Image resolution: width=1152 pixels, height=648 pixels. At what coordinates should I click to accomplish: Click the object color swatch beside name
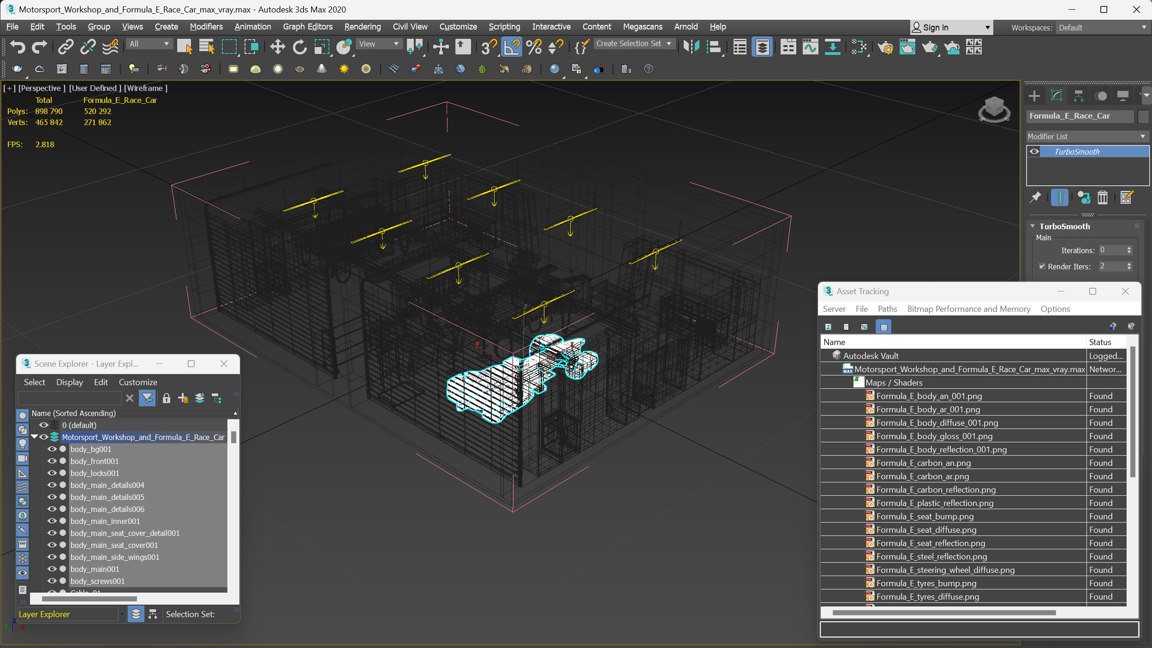coord(1143,116)
